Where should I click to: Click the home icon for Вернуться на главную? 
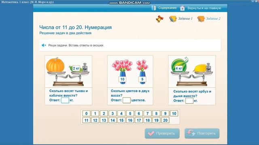coord(183,8)
